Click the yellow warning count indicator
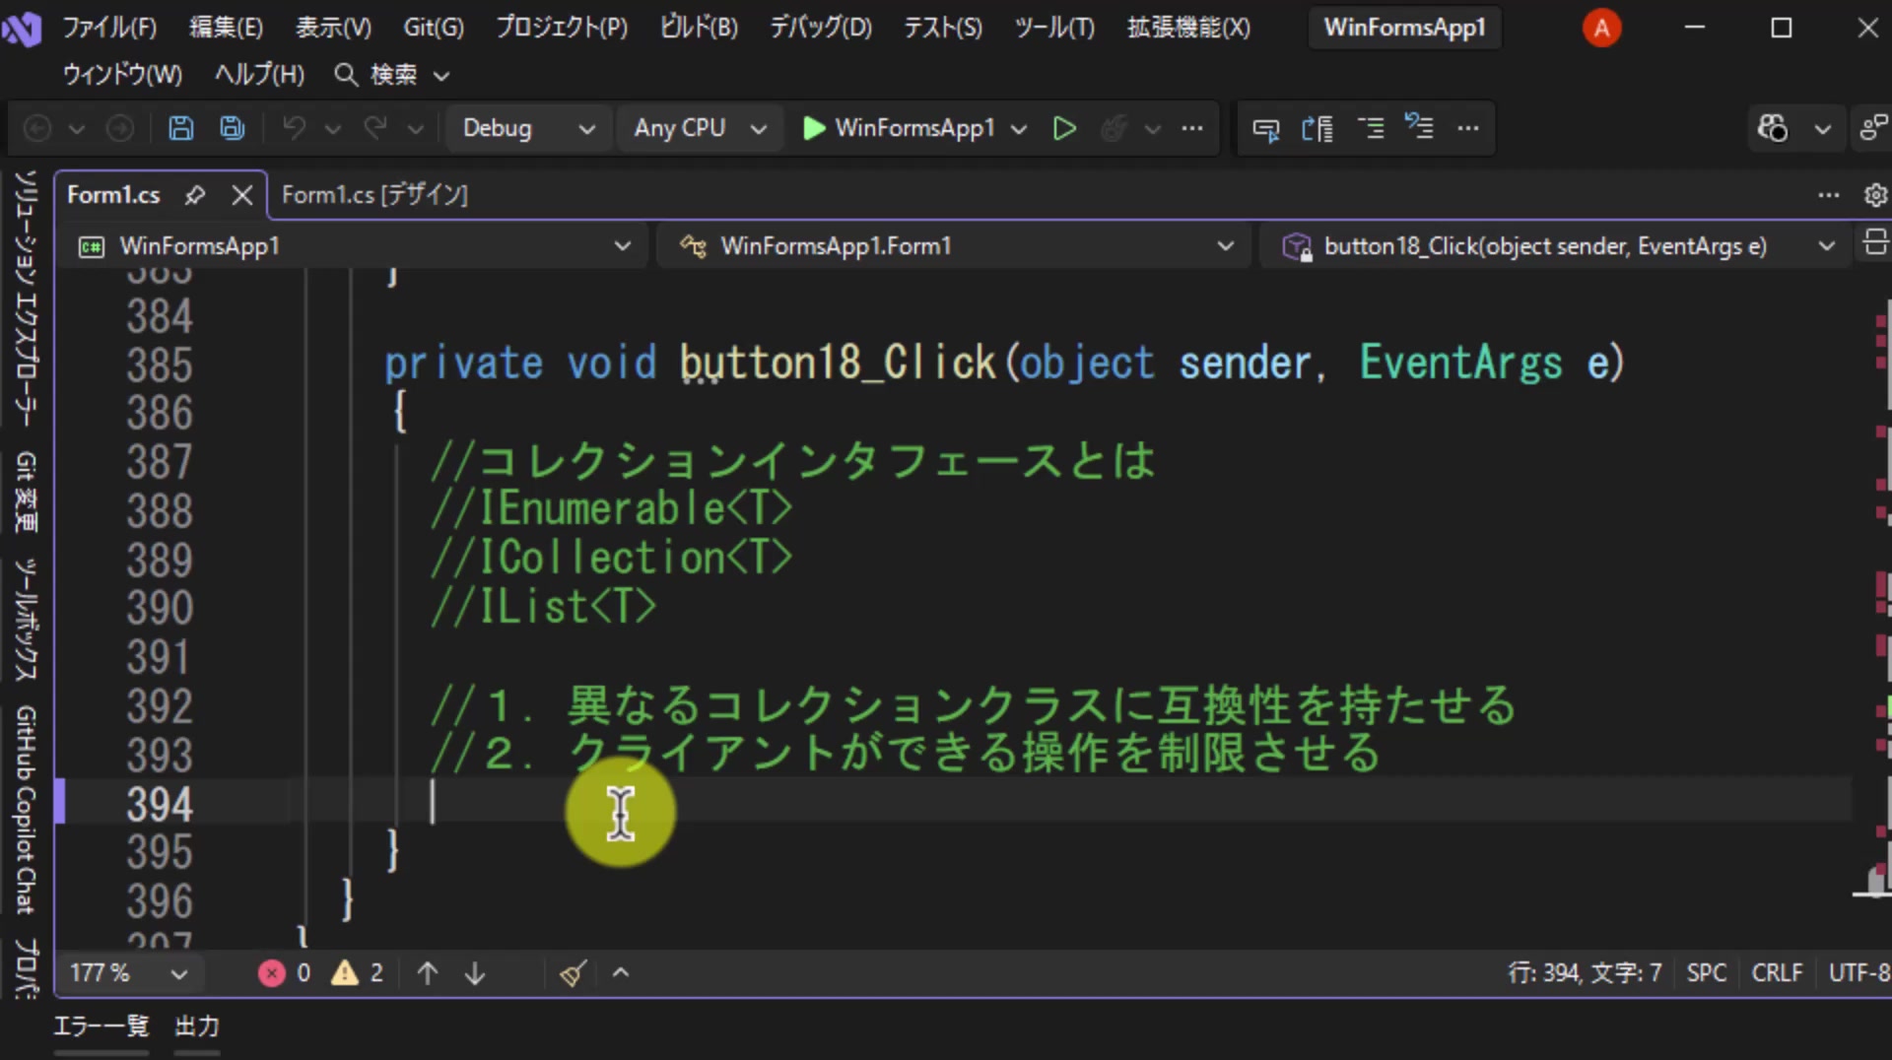1892x1060 pixels. [x=357, y=973]
